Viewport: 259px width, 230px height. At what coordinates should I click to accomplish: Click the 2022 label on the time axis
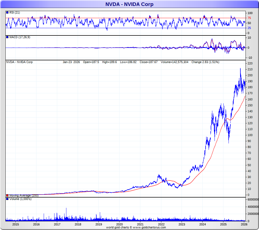(161, 224)
